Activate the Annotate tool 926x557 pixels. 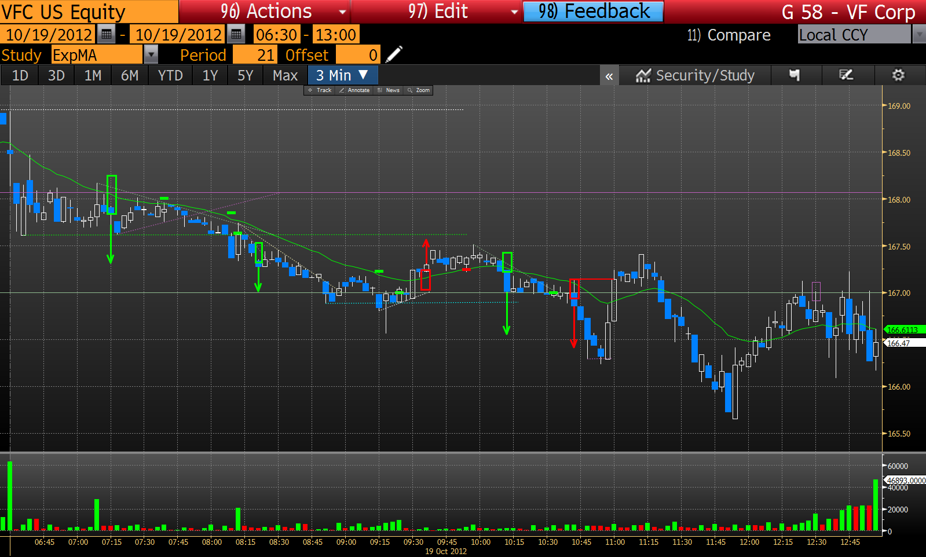[x=354, y=90]
